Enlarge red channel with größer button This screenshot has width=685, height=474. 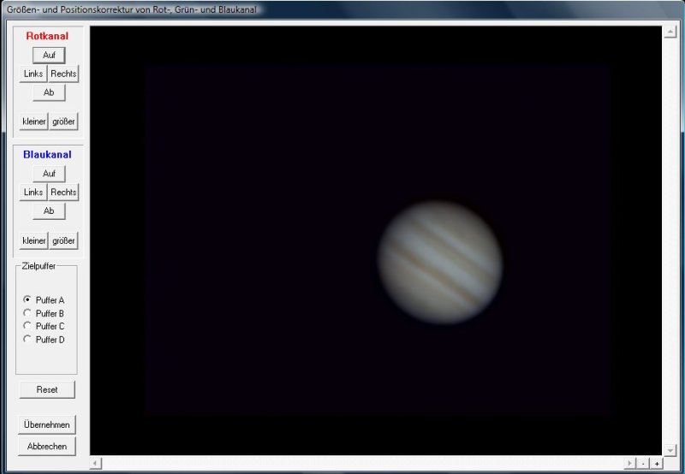(63, 121)
